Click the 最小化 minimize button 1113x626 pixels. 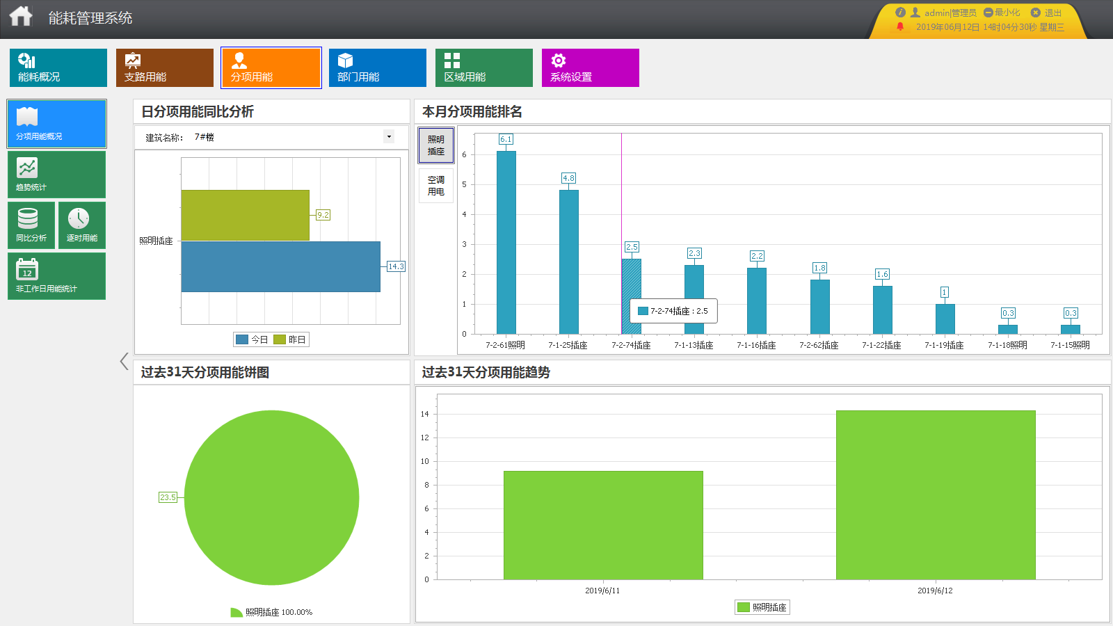coord(1002,13)
